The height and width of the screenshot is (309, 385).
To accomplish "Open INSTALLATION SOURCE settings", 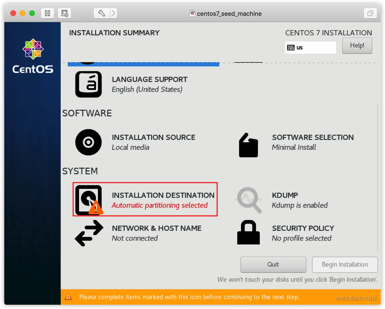I will coord(154,137).
